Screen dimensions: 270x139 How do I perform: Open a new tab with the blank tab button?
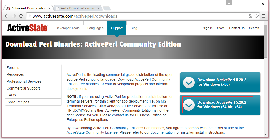point(107,8)
